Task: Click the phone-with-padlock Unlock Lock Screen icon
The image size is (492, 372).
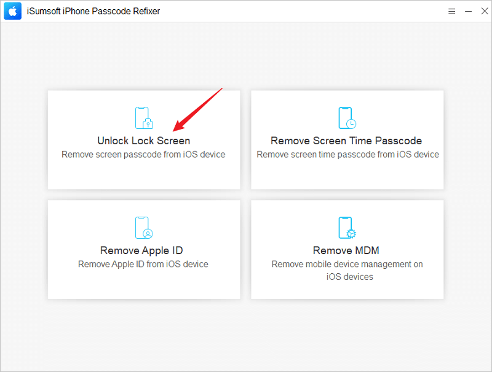Action: (144, 118)
